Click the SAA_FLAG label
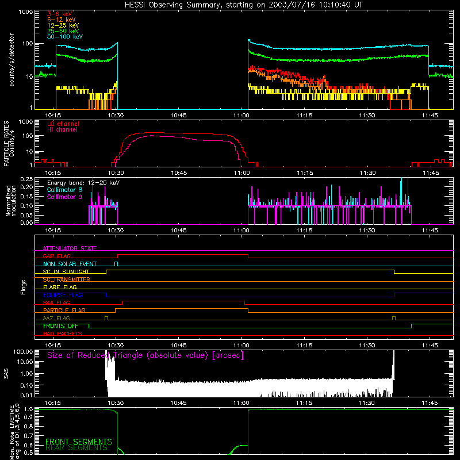Image resolution: width=460 pixels, height=460 pixels. tap(56, 302)
